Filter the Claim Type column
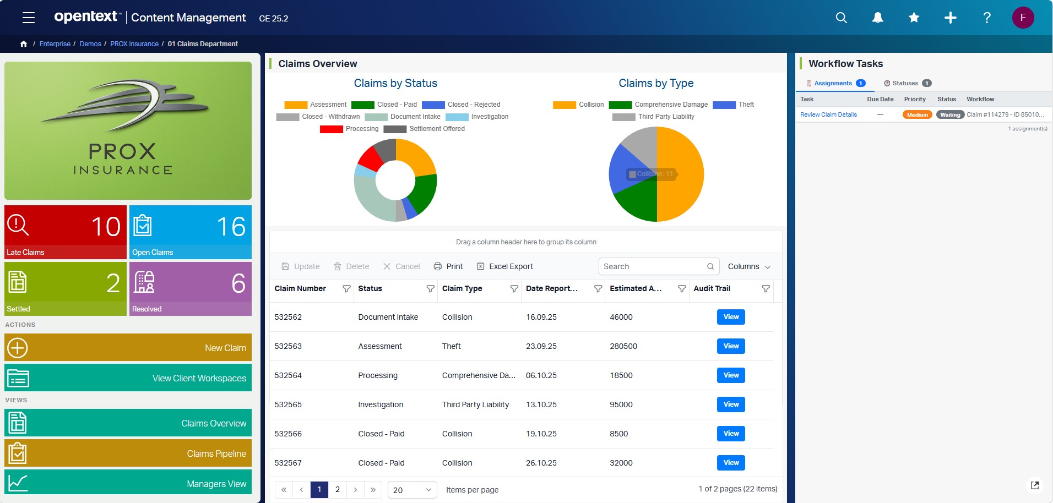Image resolution: width=1053 pixels, height=503 pixels. [514, 289]
